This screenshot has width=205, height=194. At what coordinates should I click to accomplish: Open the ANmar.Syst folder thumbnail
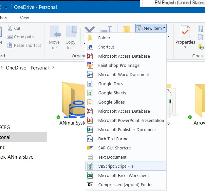click(x=72, y=100)
